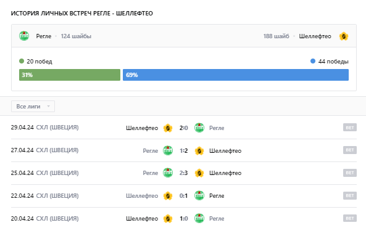Click СХЛ (ШВЕЦИЯ) league on 25.04.24 row
The width and height of the screenshot is (366, 228).
coord(57,173)
